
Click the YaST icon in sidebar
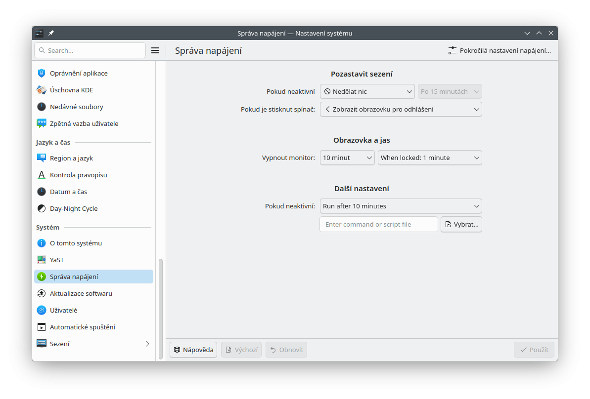tap(42, 260)
